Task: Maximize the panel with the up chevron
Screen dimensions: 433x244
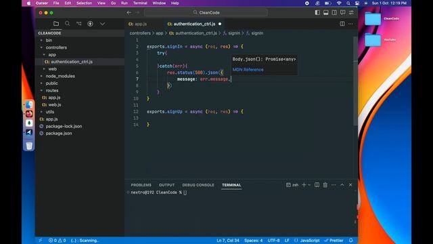Action: (x=342, y=185)
